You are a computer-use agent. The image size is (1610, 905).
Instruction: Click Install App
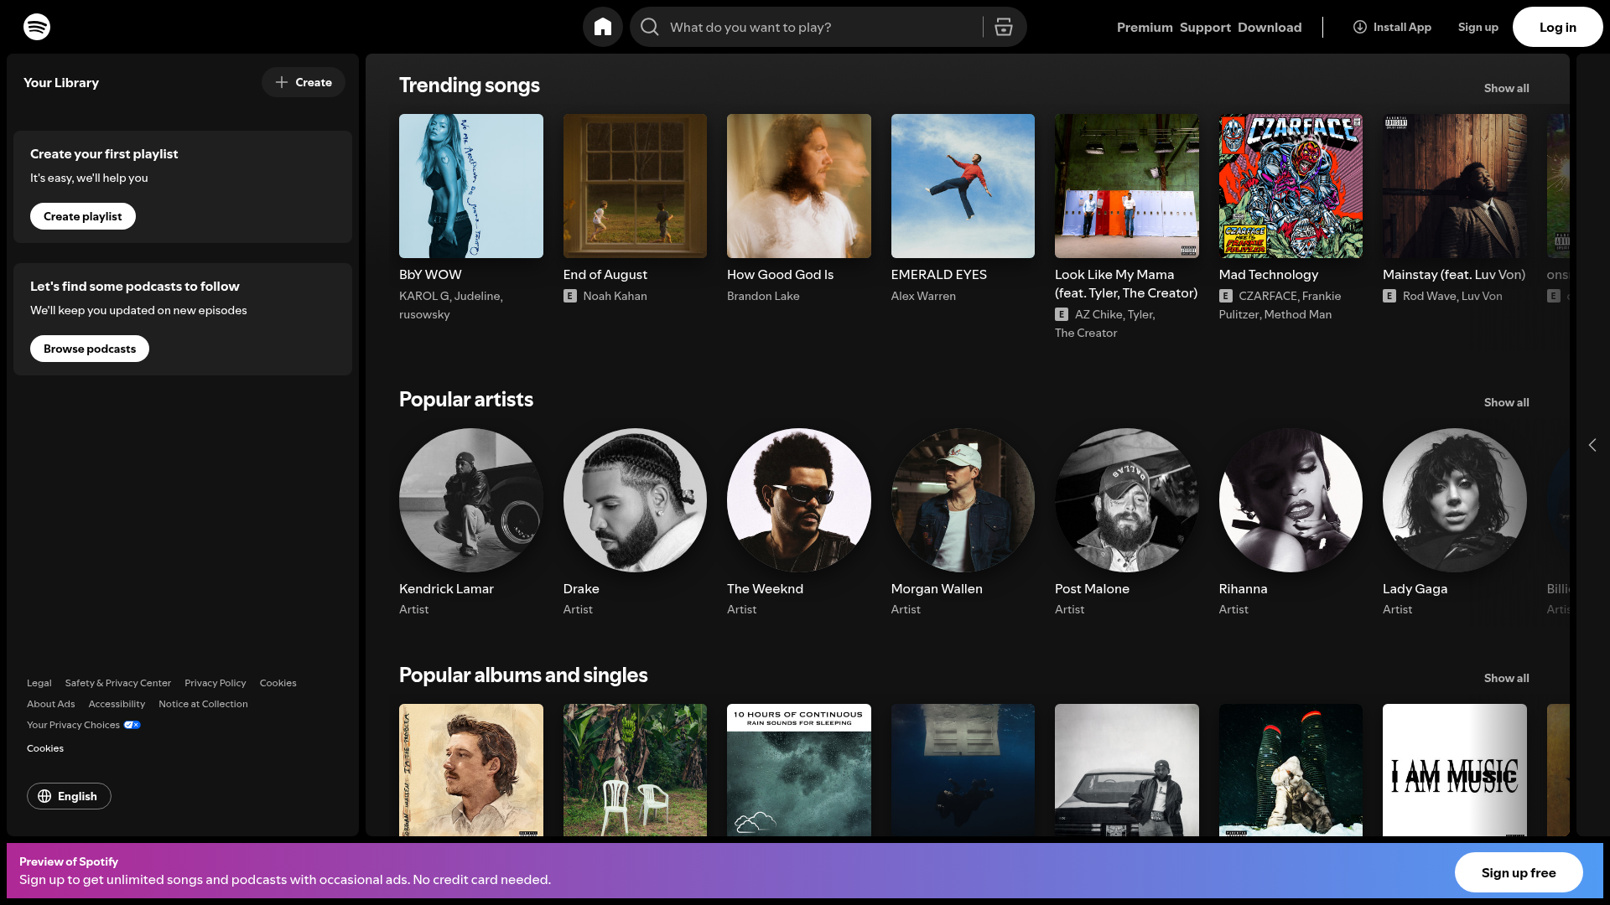tap(1392, 27)
